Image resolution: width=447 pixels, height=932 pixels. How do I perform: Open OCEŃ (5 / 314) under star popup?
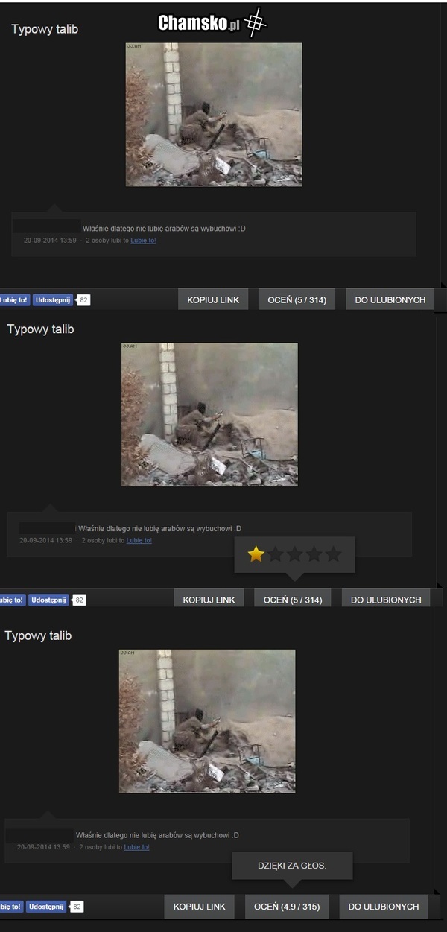293,600
